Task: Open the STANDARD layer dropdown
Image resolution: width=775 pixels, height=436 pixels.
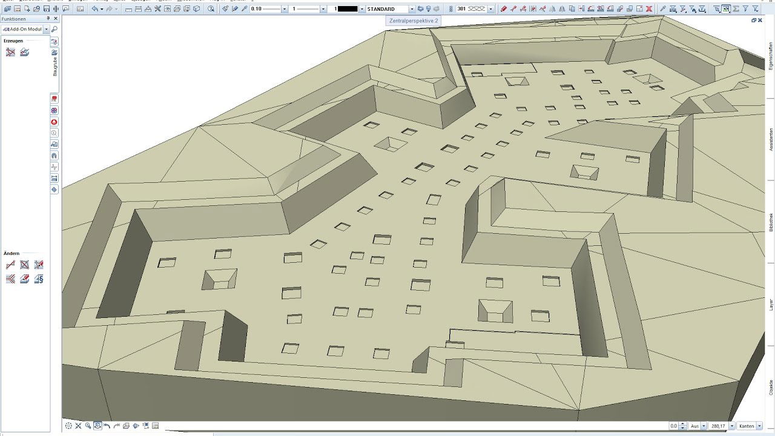Action: 412,9
